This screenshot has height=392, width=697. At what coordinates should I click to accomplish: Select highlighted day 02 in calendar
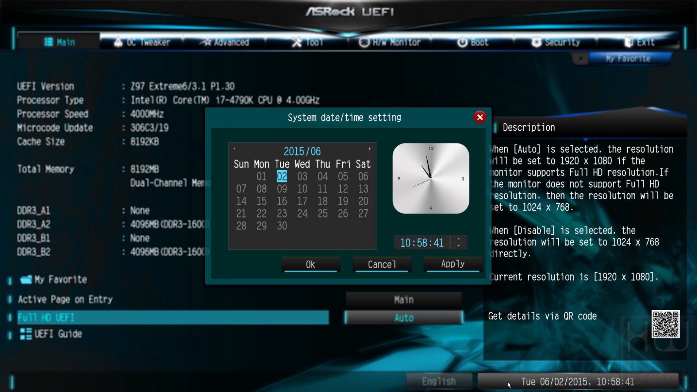282,177
